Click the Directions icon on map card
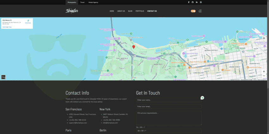The width and height of the screenshot is (269, 134). point(28,21)
